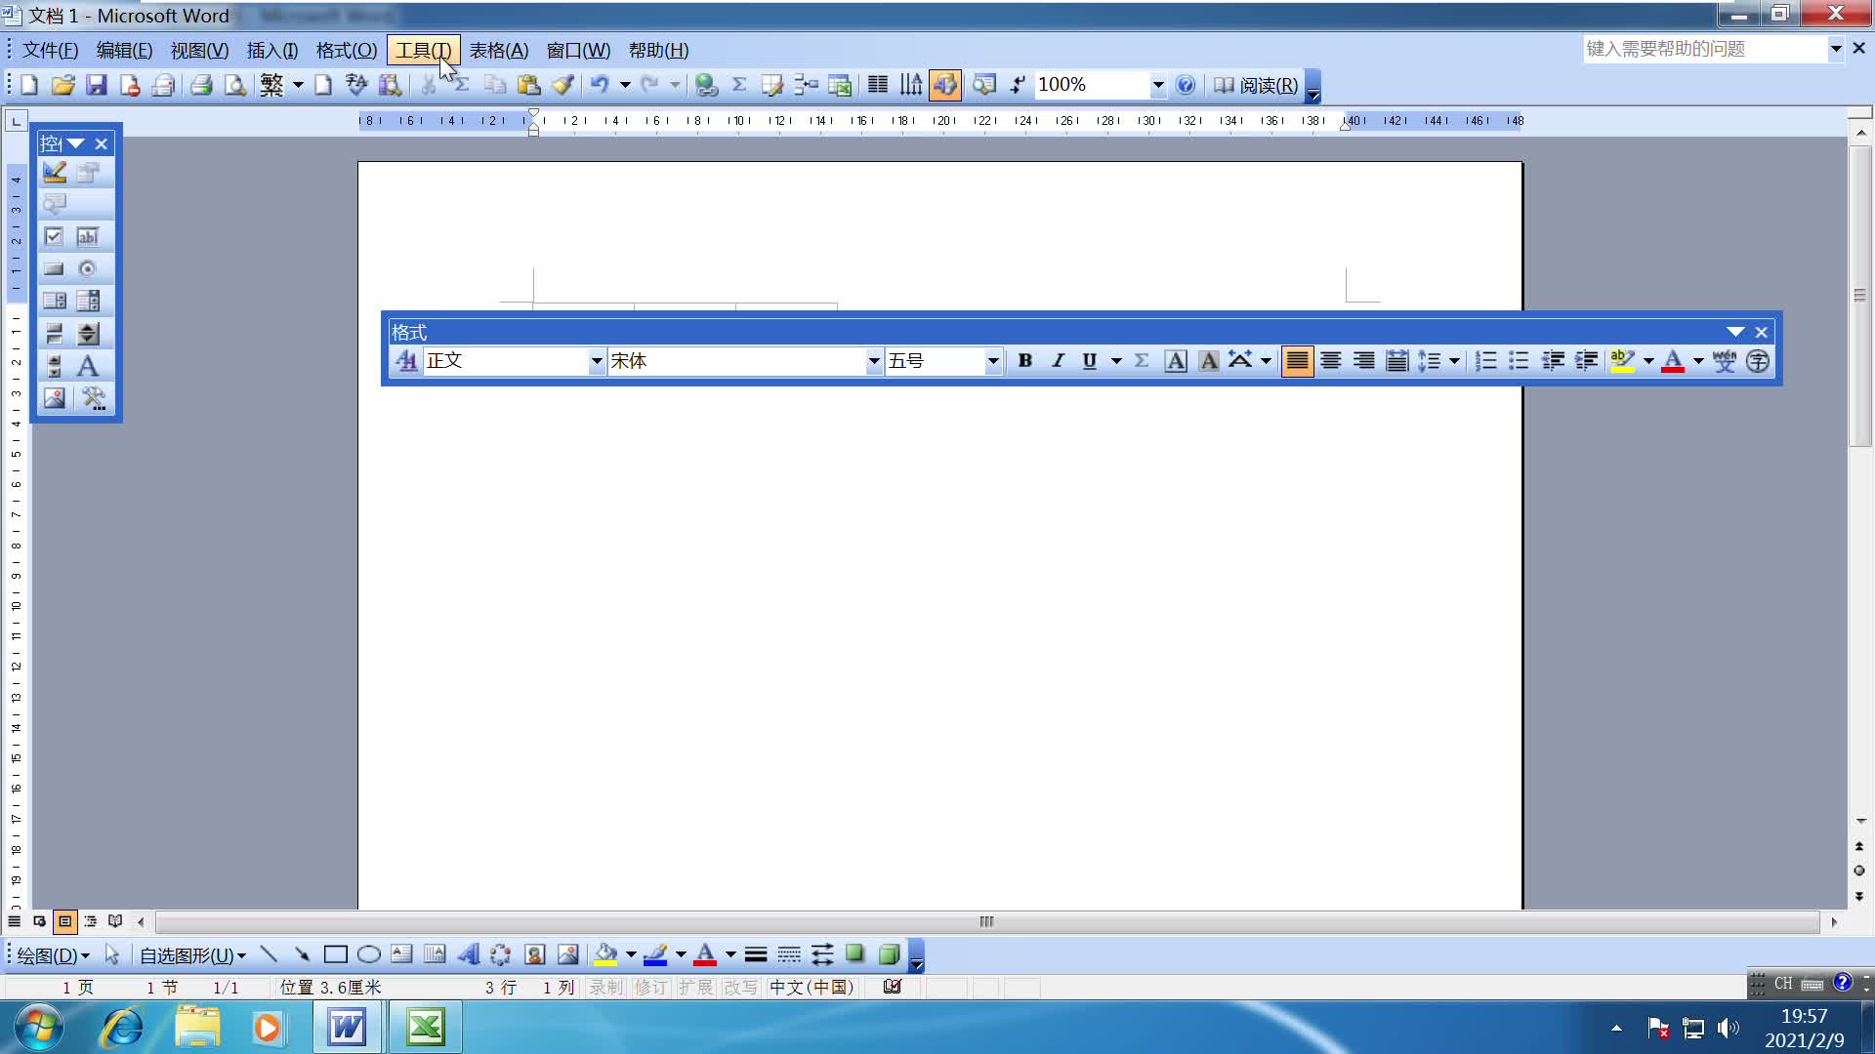Viewport: 1875px width, 1054px height.
Task: Select the Format Painter tool
Action: point(562,85)
